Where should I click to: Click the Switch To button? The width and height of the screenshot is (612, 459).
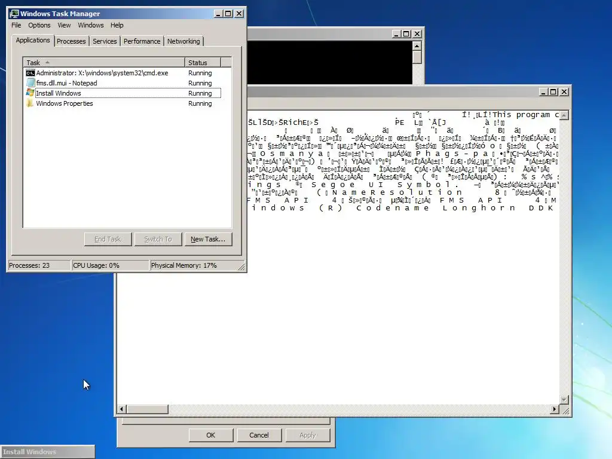(158, 239)
